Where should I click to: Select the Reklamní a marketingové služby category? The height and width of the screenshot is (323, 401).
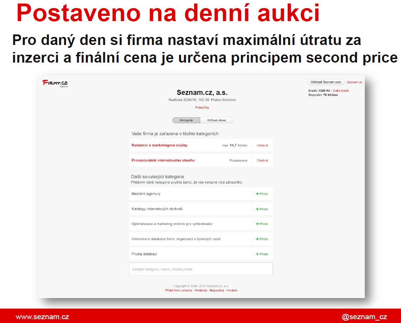[x=159, y=145]
